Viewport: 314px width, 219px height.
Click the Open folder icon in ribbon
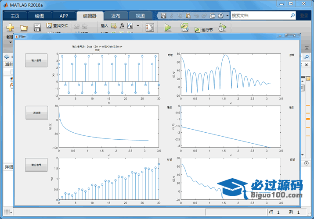click(24, 28)
